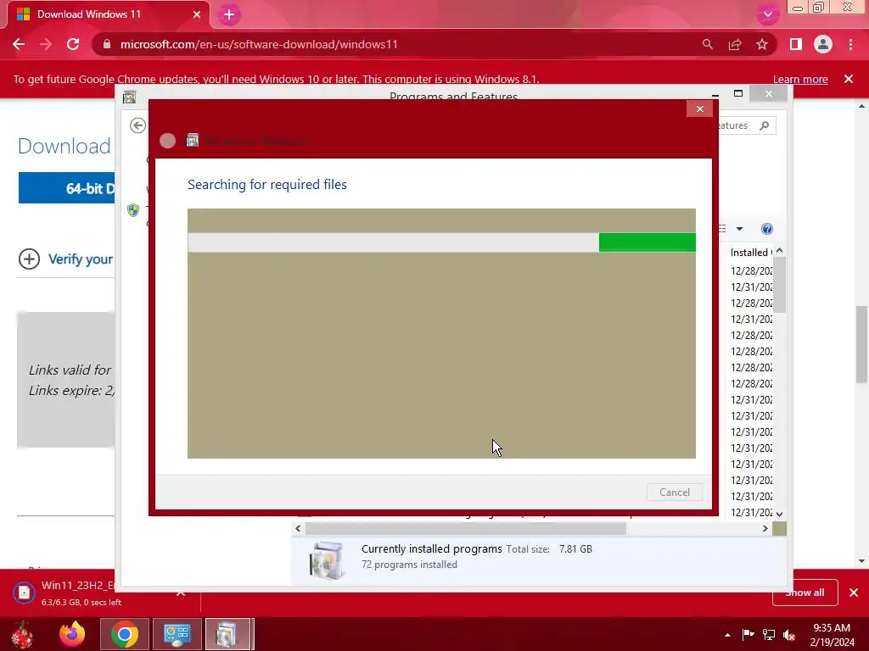Open Control Panel taskbar icon
Image resolution: width=869 pixels, height=651 pixels.
coord(177,634)
